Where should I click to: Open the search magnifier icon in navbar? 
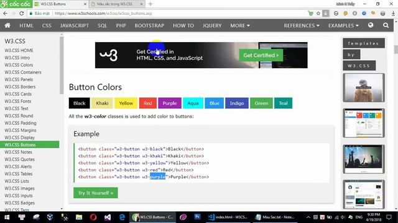point(386,25)
